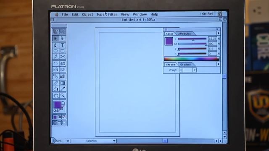Select the Pencil tool
Viewport: 269px width, 151px height.
[x=55, y=57]
